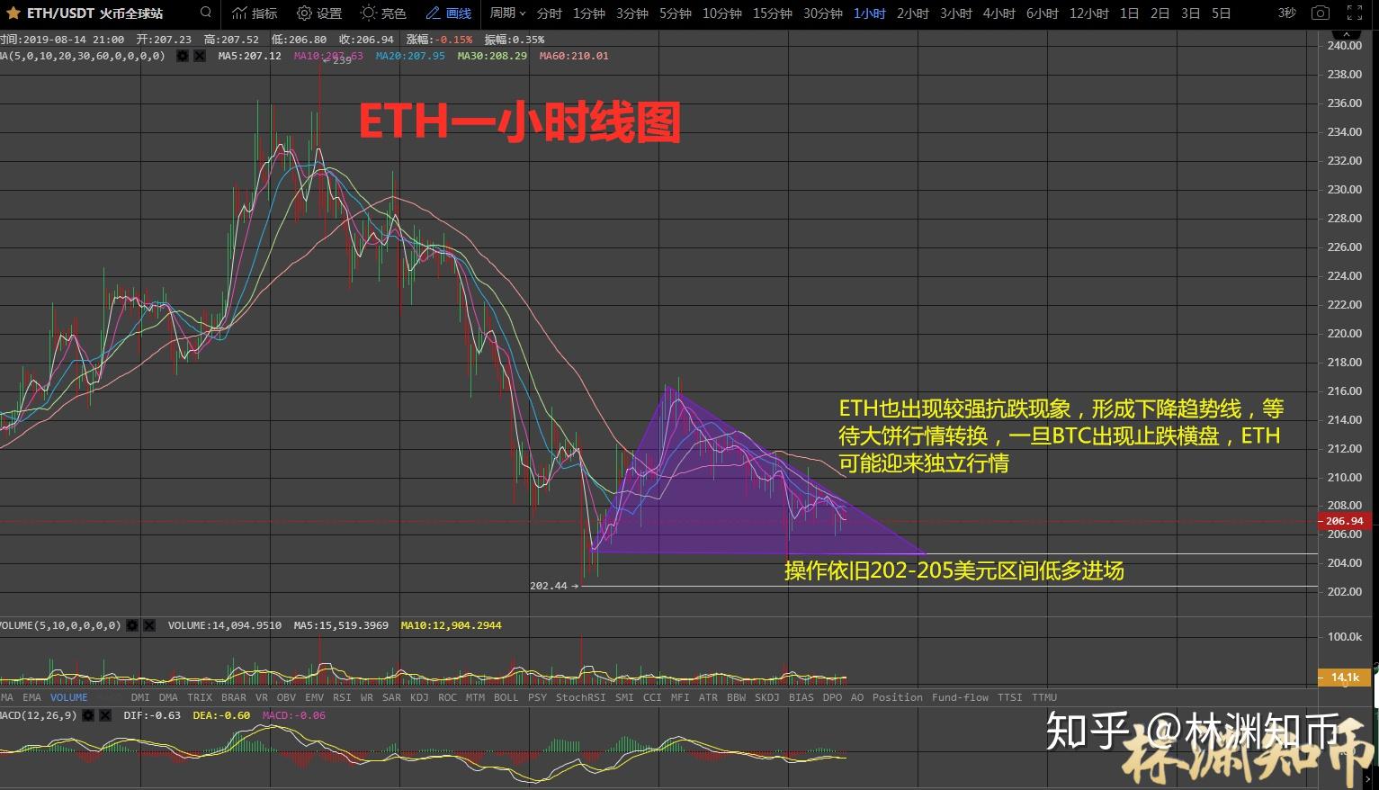Remove the MA indicator with its X icon
Viewport: 1379px width, 790px height.
(200, 56)
